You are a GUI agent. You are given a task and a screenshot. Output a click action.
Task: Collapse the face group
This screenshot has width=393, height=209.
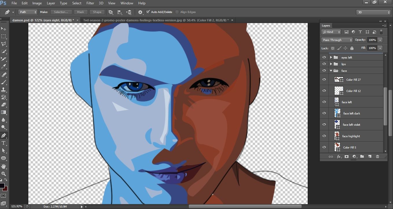coord(331,71)
